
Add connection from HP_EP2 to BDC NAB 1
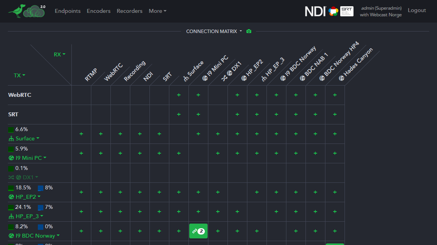click(296, 192)
